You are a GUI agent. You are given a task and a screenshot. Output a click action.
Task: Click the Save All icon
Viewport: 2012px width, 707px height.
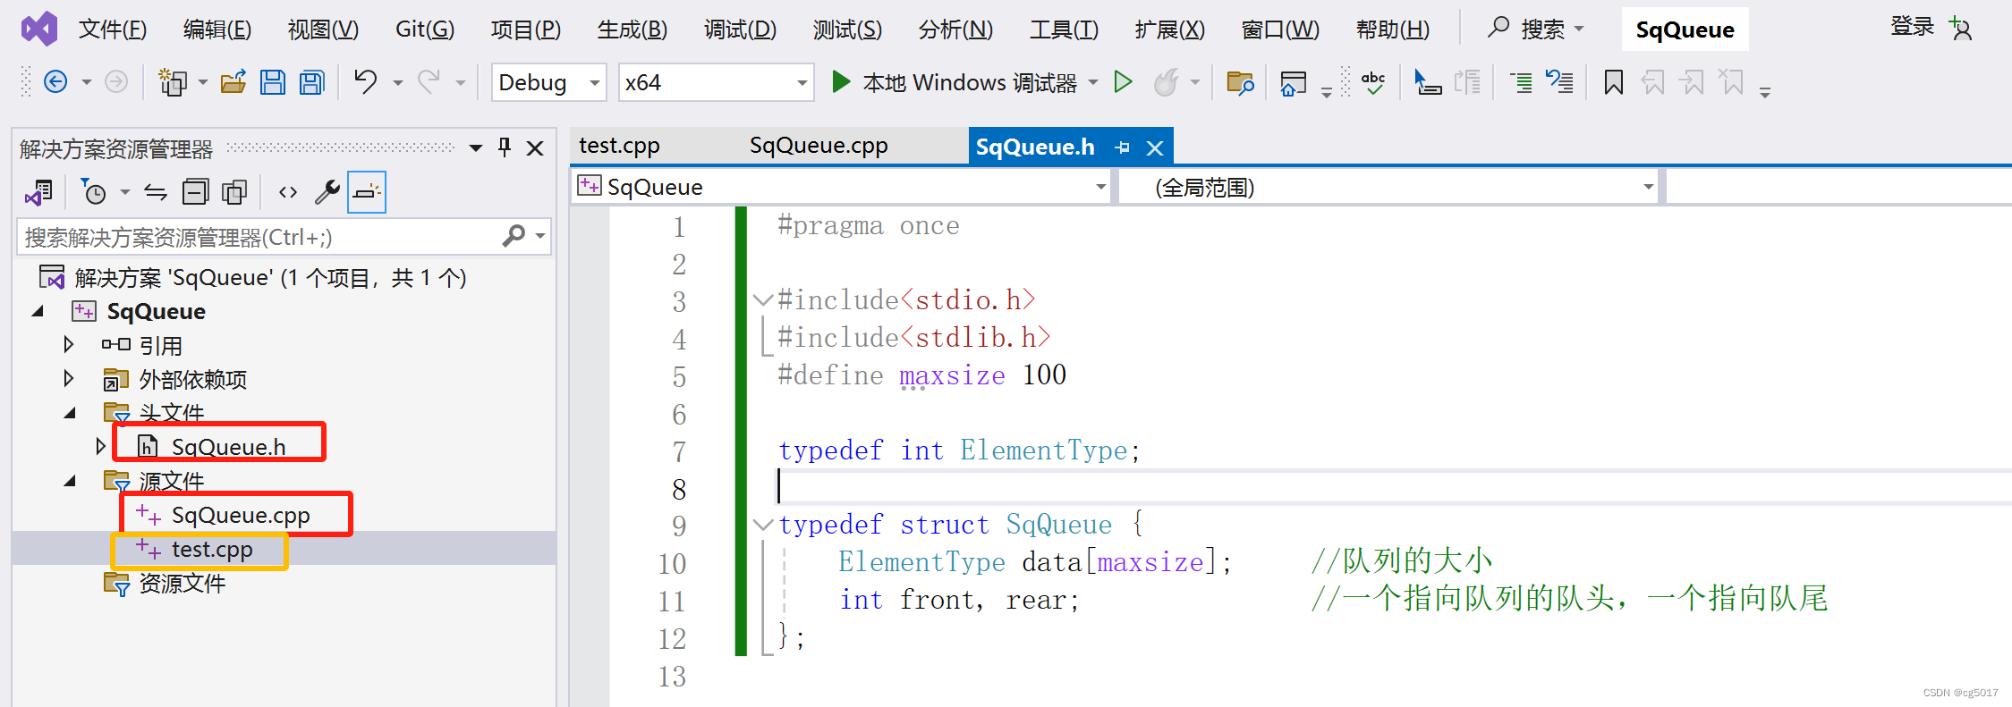click(312, 82)
